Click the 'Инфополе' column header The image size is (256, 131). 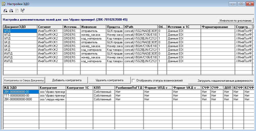point(93,27)
